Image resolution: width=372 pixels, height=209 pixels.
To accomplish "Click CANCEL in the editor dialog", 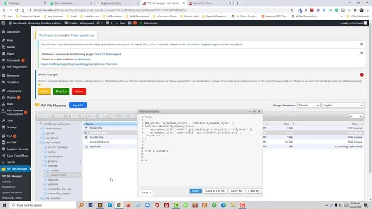I will (x=253, y=191).
